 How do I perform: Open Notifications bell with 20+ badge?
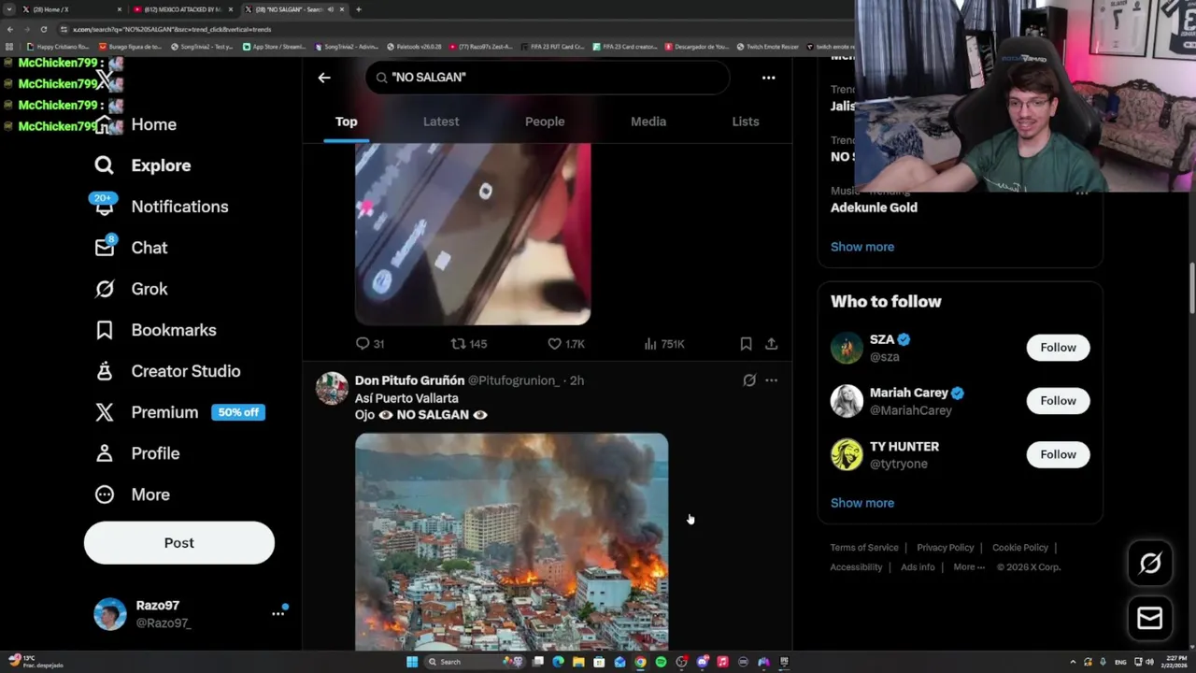(x=161, y=207)
